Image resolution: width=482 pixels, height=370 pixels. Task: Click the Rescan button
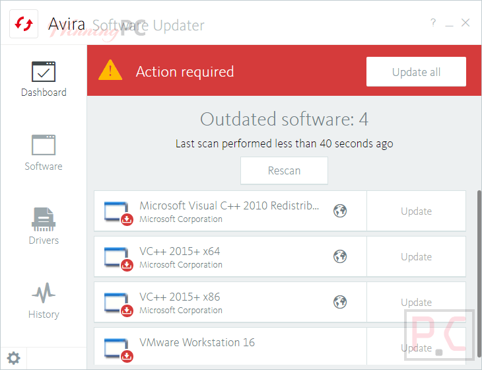tap(284, 170)
